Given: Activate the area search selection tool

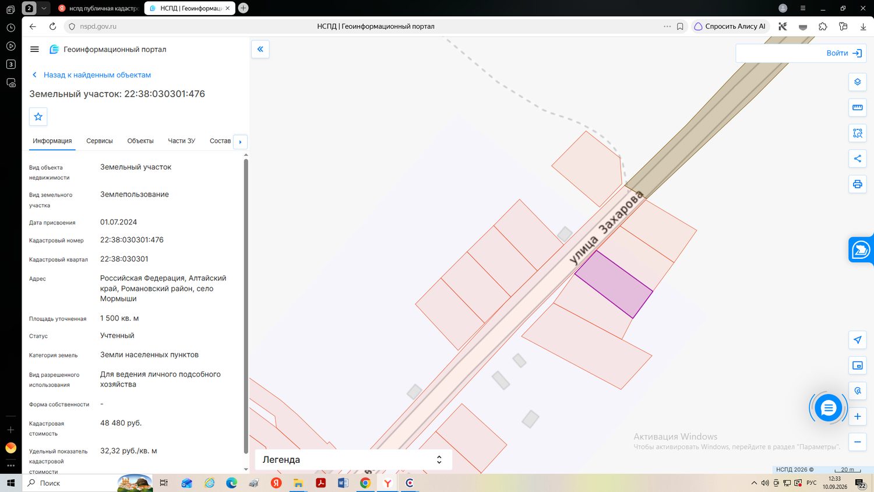Looking at the screenshot, I should pos(858,133).
